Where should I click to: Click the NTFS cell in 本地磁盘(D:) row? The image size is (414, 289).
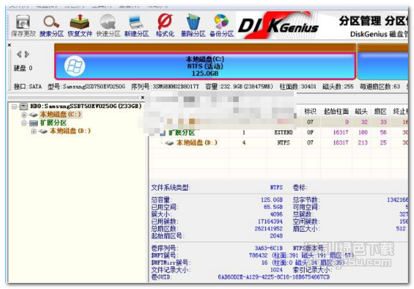[x=283, y=143]
